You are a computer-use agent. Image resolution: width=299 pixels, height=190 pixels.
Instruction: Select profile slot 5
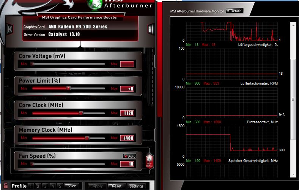(60, 186)
